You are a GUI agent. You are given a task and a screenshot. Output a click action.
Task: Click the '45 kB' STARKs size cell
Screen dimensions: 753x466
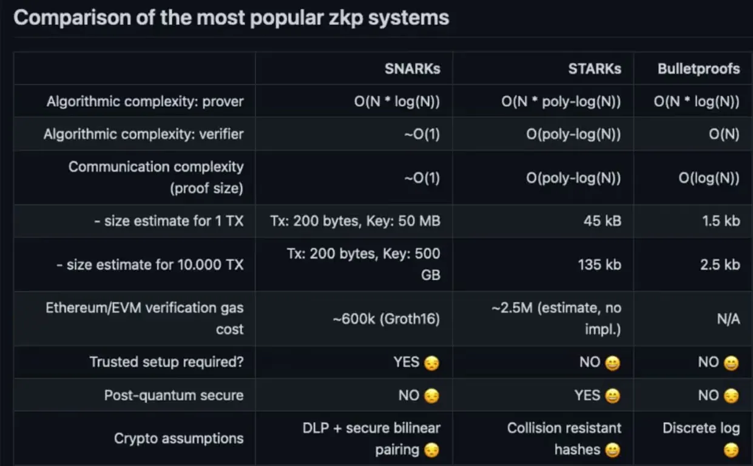(602, 221)
